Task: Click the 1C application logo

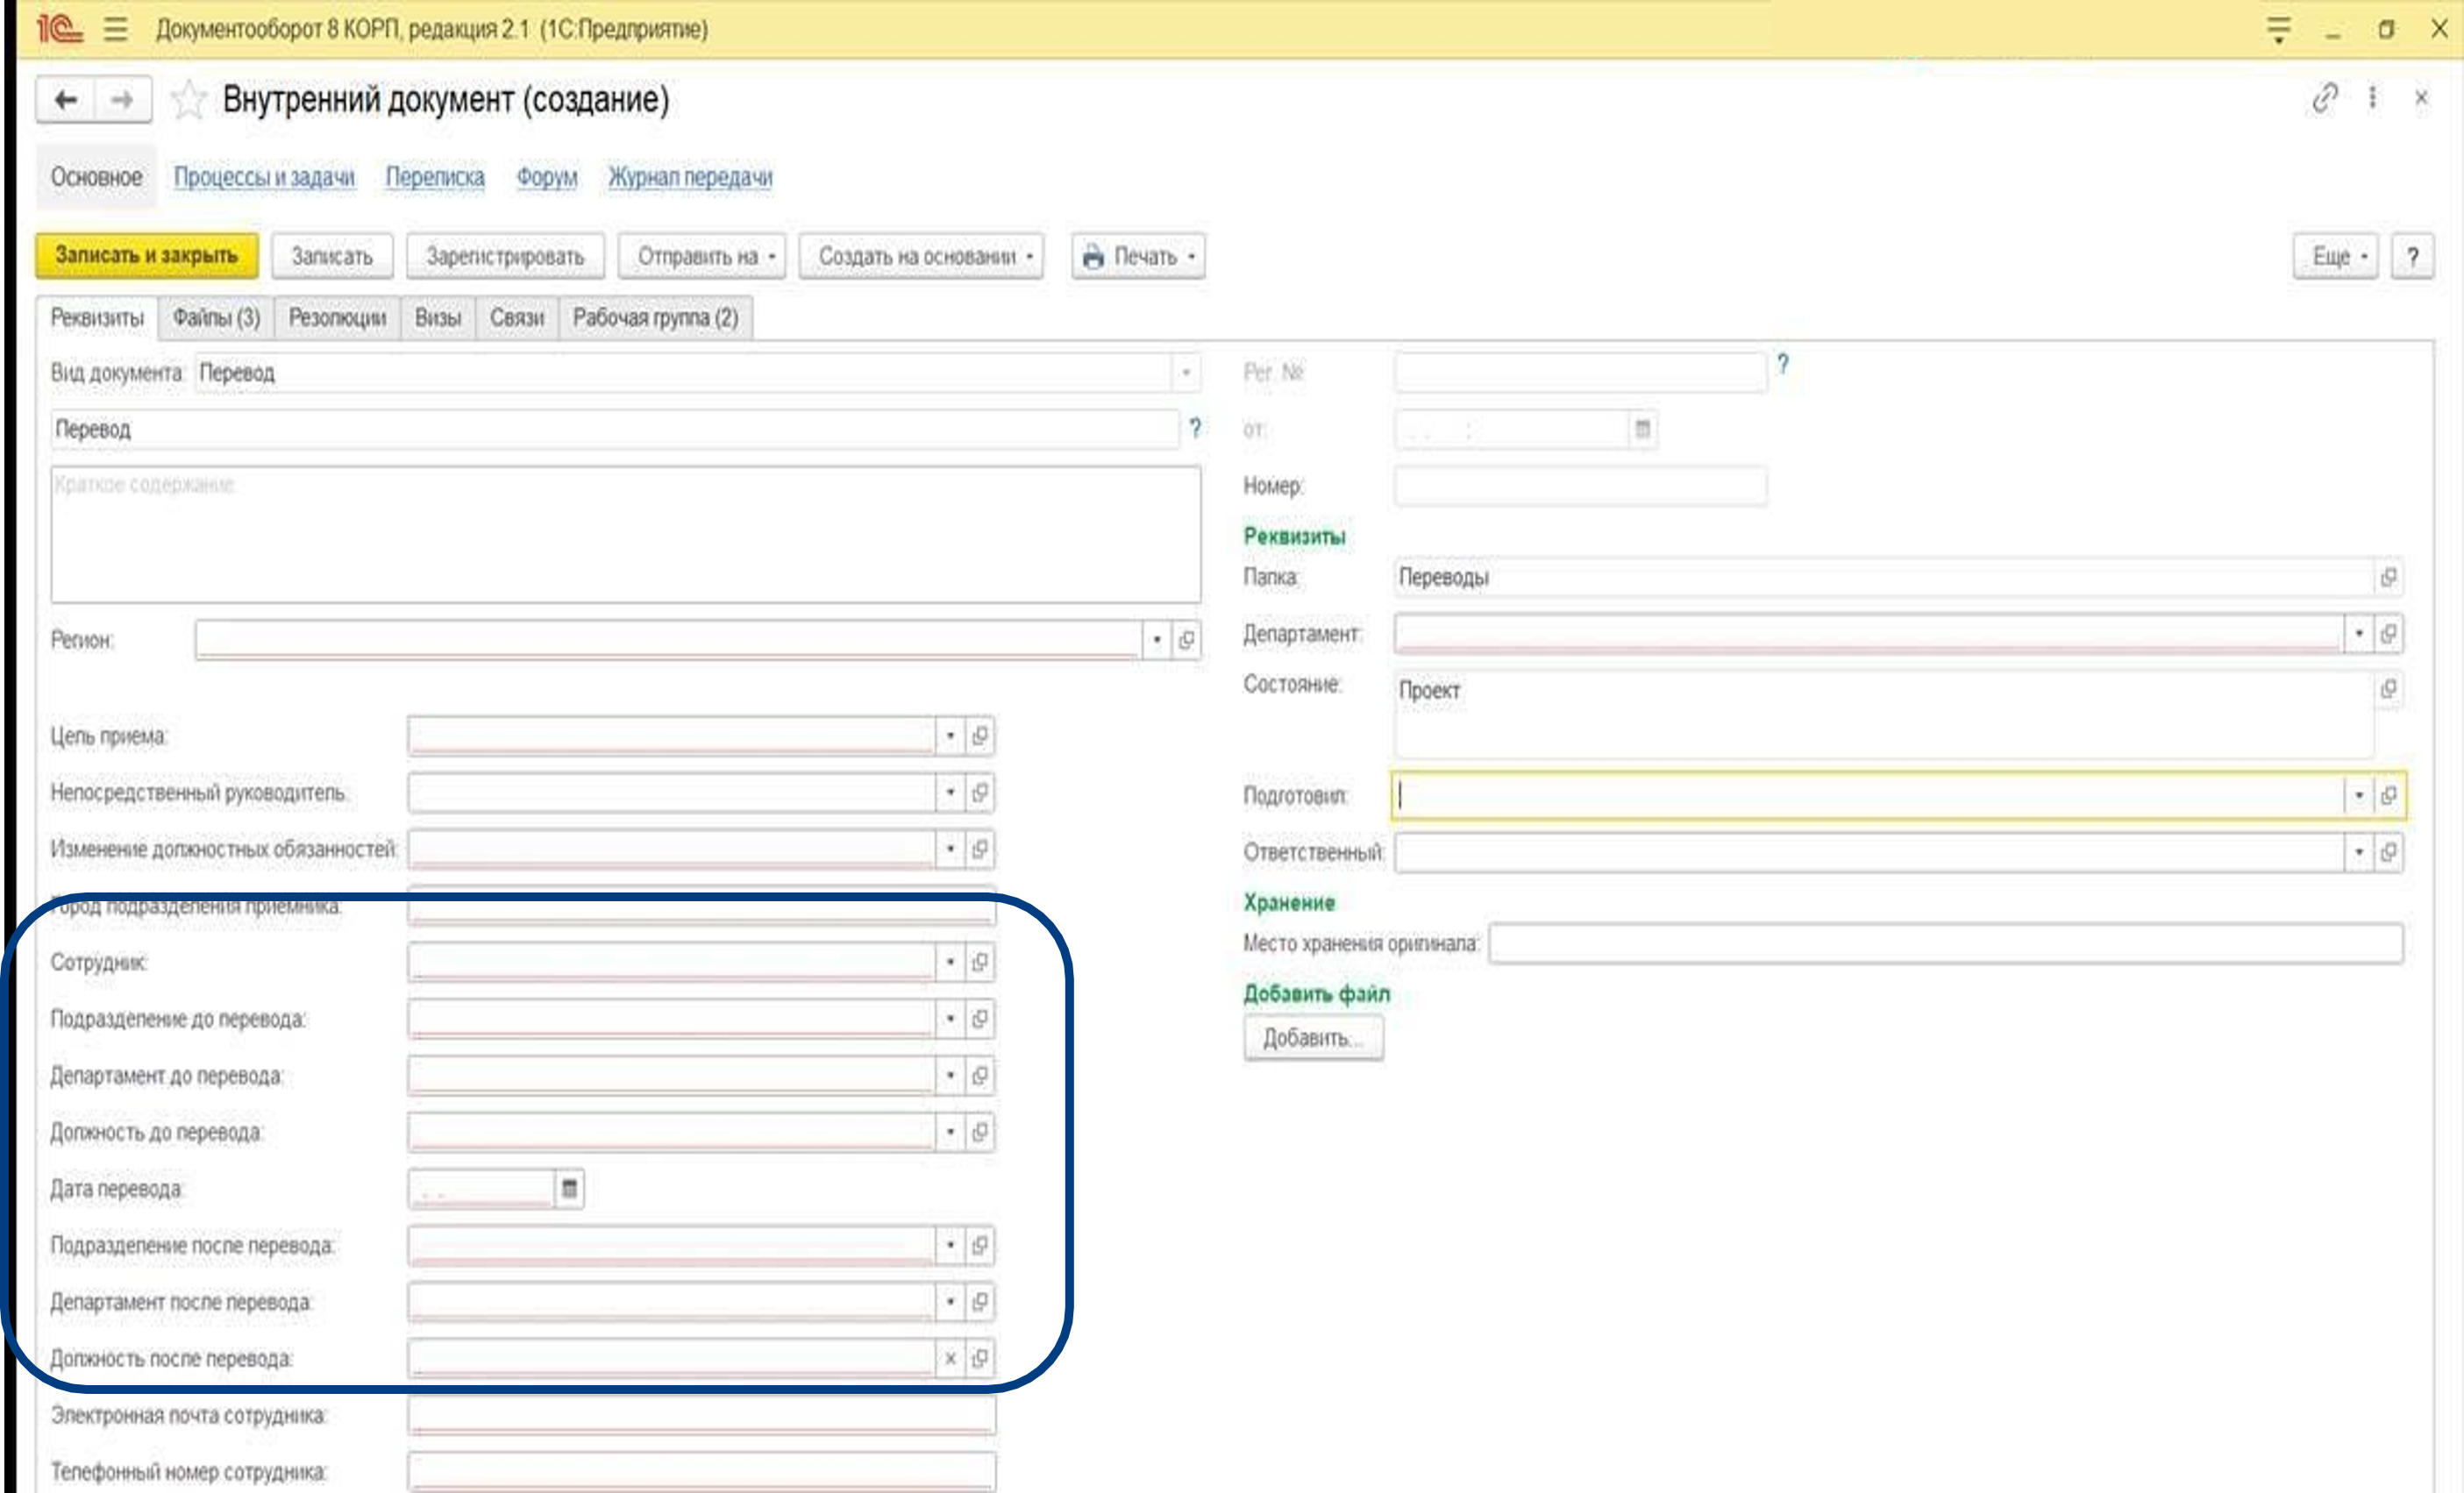Action: click(60, 29)
